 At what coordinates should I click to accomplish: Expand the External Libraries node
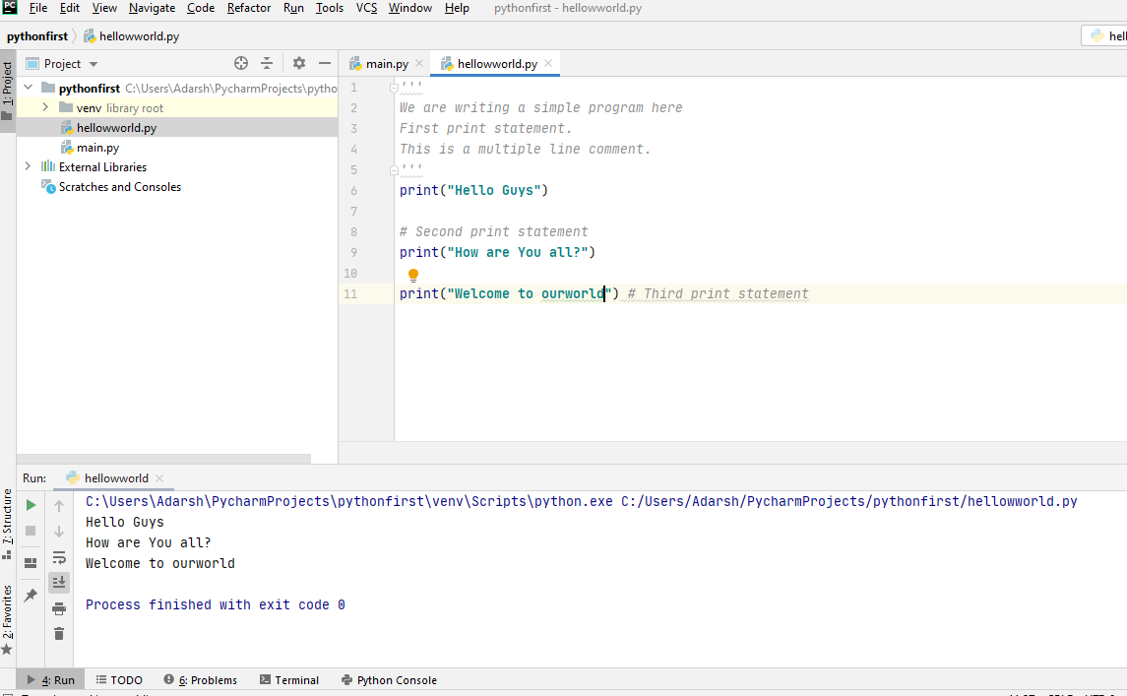28,166
